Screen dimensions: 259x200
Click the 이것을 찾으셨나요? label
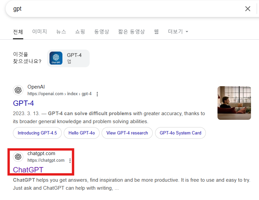pyautogui.click(x=27, y=58)
